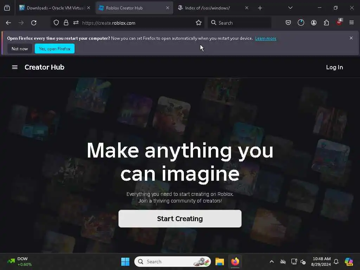Viewport: 360px width, 270px height.
Task: Click the Windows taskbar Search field
Action: (172, 262)
